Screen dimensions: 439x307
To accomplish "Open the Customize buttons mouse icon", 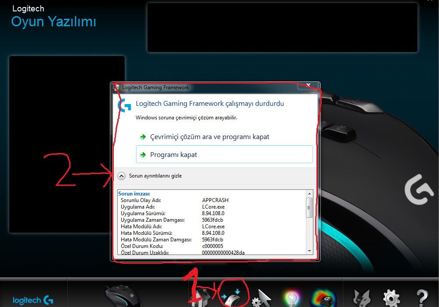I will pos(232,297).
